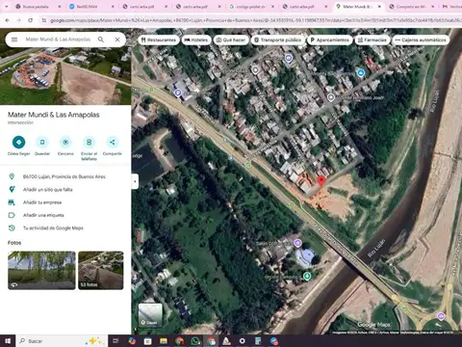
Task: Reload the page with refresh icon
Action: tap(30, 20)
